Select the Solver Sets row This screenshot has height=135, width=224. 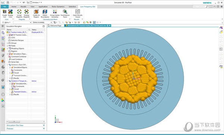click(x=15, y=62)
